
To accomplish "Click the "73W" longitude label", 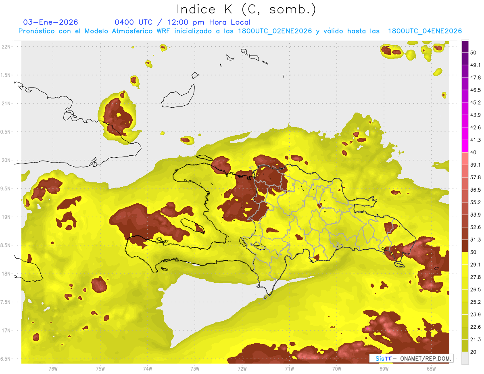I will pos(195,368).
